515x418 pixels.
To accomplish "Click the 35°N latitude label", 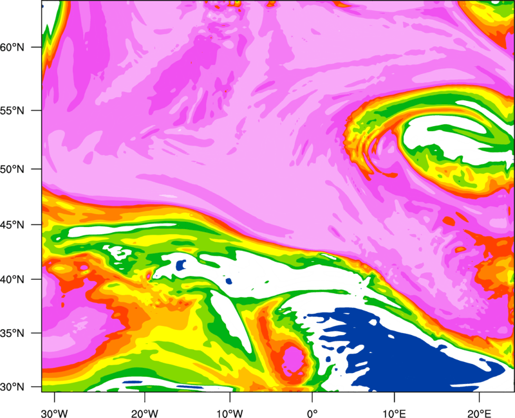I will [12, 333].
